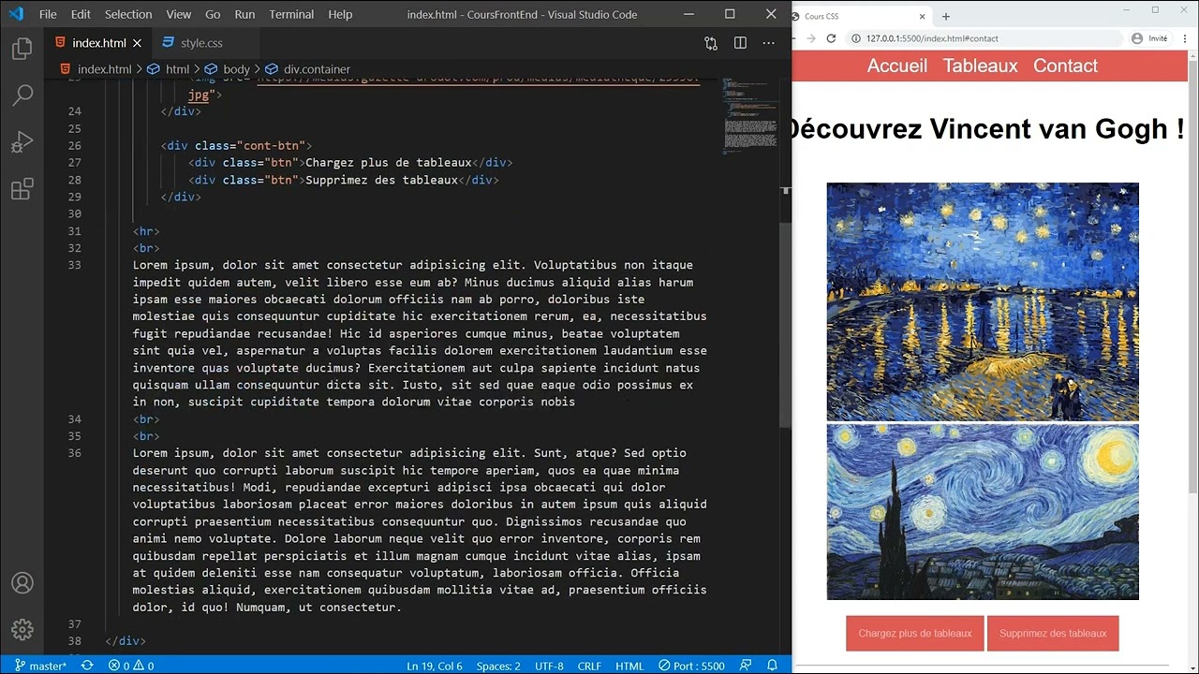Open the div.container breadcrumb dropdown
Image resolution: width=1199 pixels, height=674 pixels.
pos(308,69)
